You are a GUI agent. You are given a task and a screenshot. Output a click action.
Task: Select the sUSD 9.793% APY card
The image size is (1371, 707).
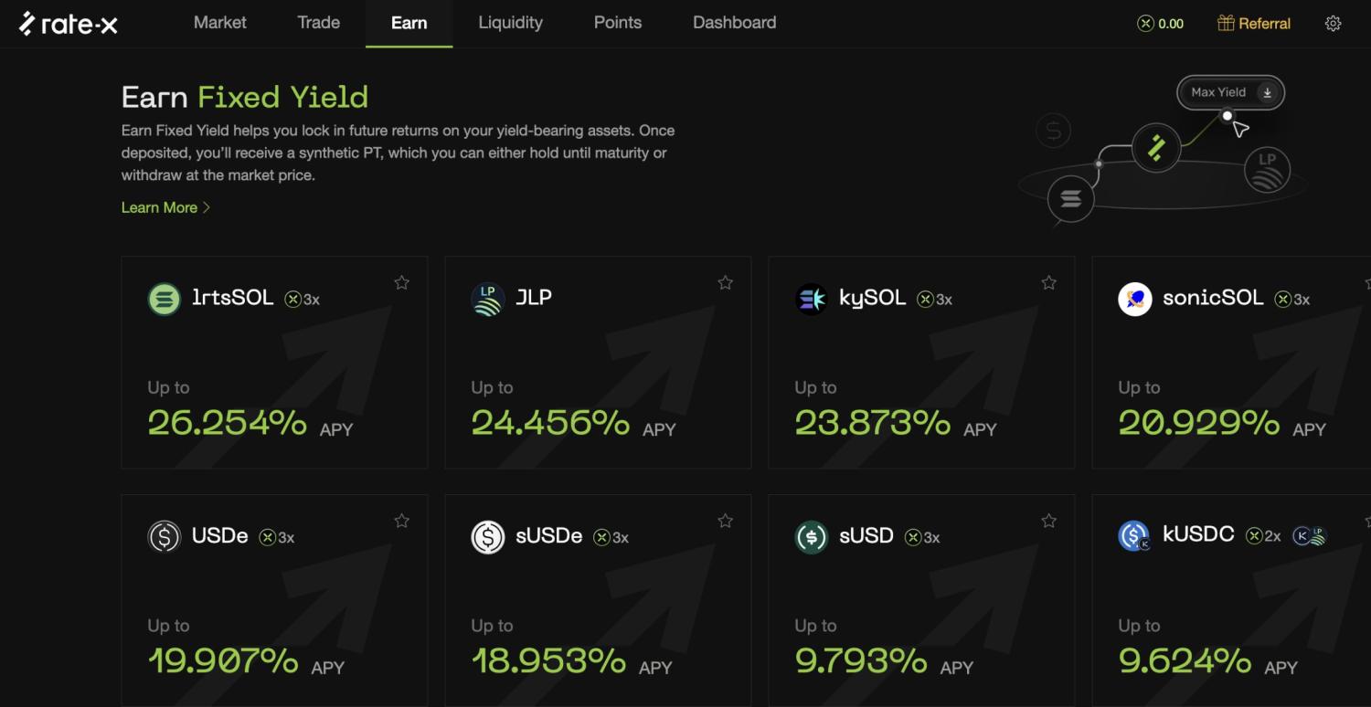click(921, 603)
